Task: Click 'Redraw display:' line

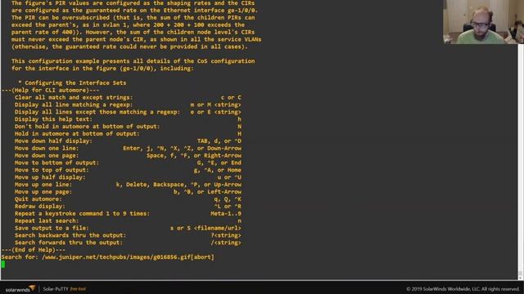Action: coord(128,207)
